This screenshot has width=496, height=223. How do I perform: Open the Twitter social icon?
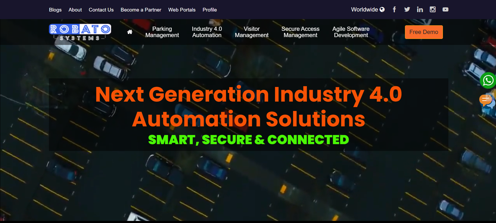[x=407, y=10]
